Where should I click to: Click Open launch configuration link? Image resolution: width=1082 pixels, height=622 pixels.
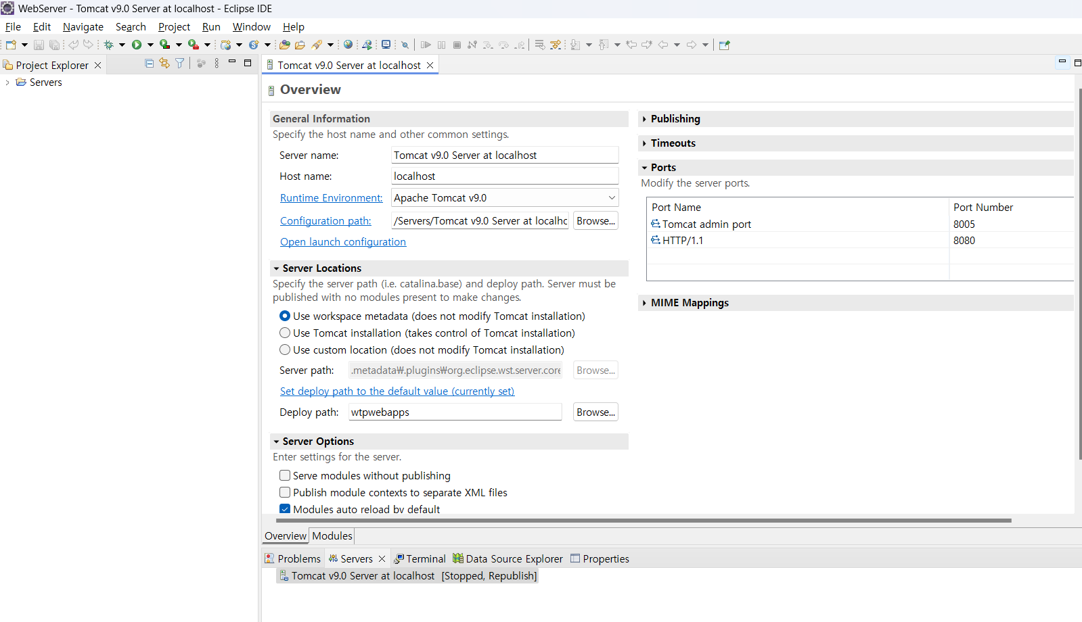click(x=343, y=242)
